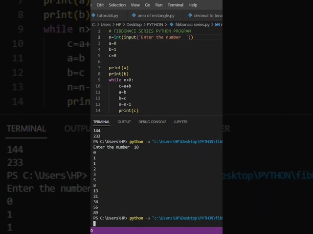The height and width of the screenshot is (234, 313).
Task: Click terminal output value 13
Action: [96, 191]
